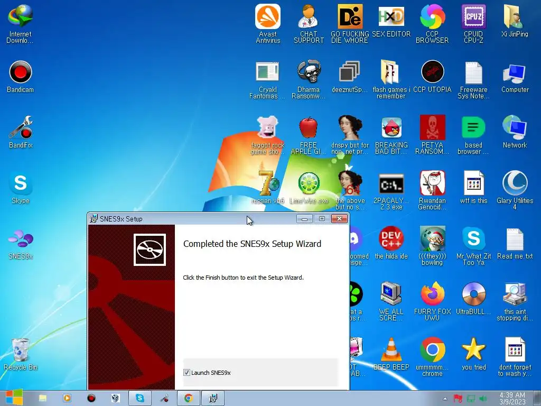Image resolution: width=541 pixels, height=406 pixels.
Task: Select the this aint stopping di... icon
Action: (x=515, y=302)
